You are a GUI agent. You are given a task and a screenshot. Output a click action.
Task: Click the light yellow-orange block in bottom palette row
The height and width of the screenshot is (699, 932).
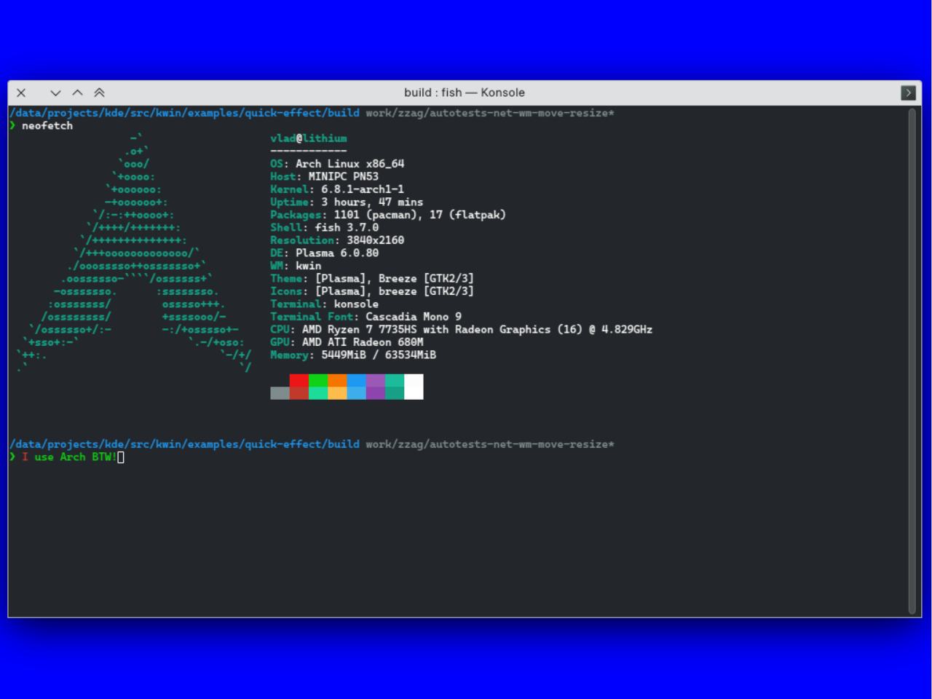click(x=337, y=393)
